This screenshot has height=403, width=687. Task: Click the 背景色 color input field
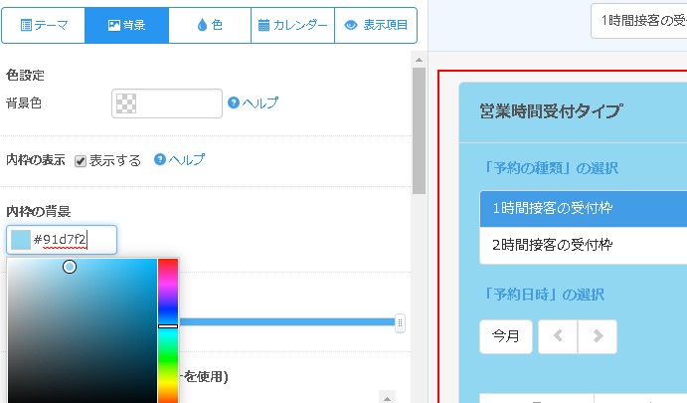coord(167,103)
